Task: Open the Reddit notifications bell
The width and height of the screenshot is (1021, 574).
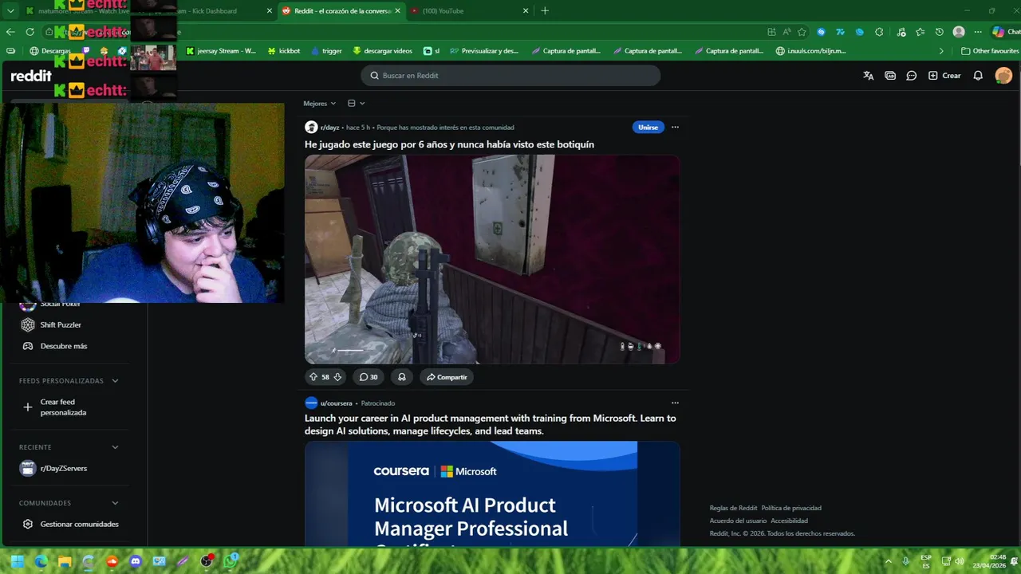Action: pyautogui.click(x=978, y=76)
